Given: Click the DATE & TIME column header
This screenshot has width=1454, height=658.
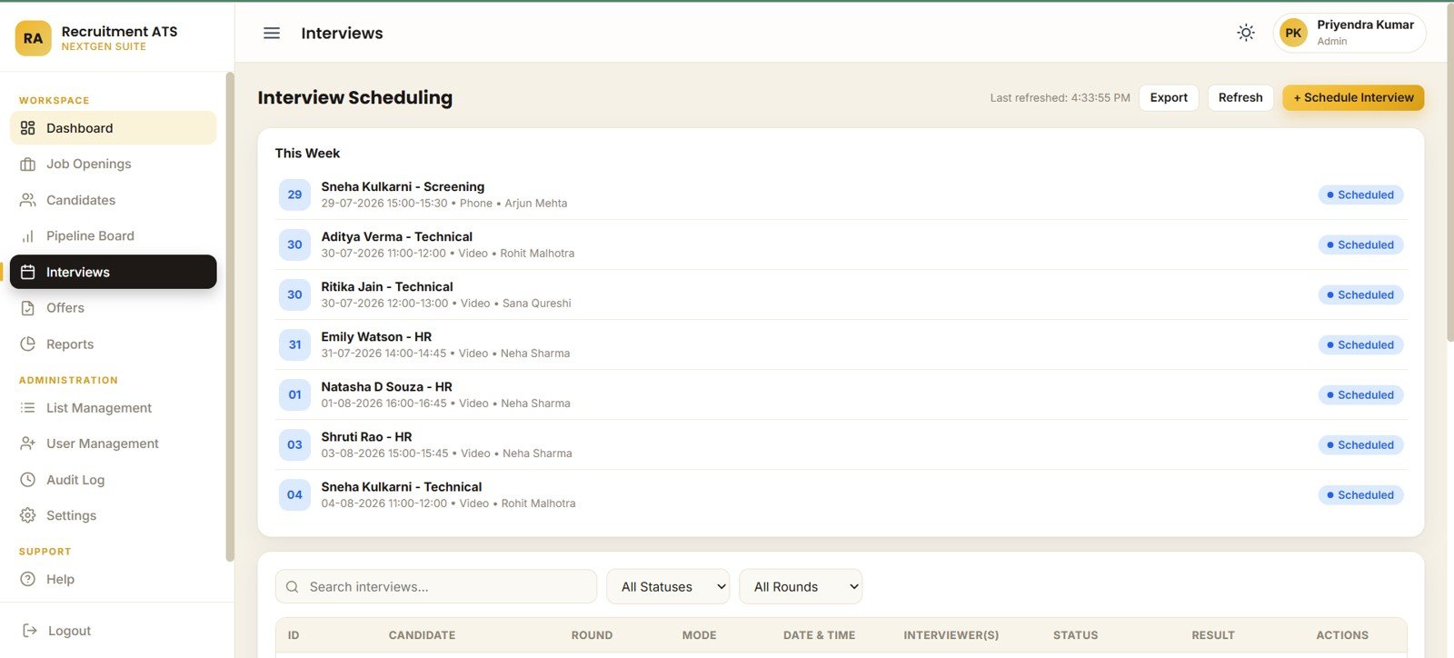Looking at the screenshot, I should [x=819, y=635].
